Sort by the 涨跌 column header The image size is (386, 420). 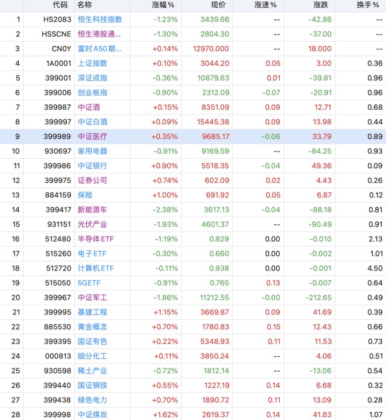[320, 5]
